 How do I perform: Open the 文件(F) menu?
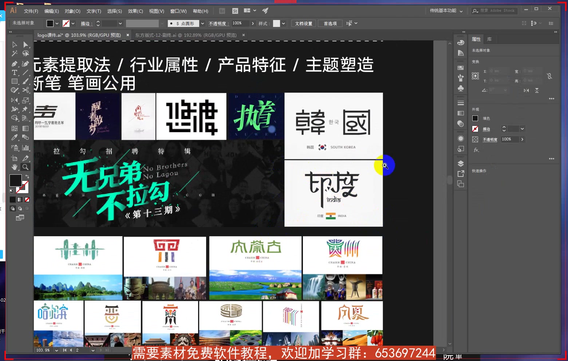31,11
